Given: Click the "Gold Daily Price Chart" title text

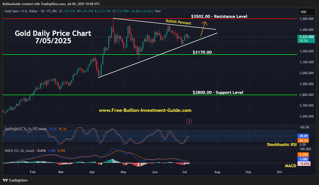Looking at the screenshot, I should 53,33.
